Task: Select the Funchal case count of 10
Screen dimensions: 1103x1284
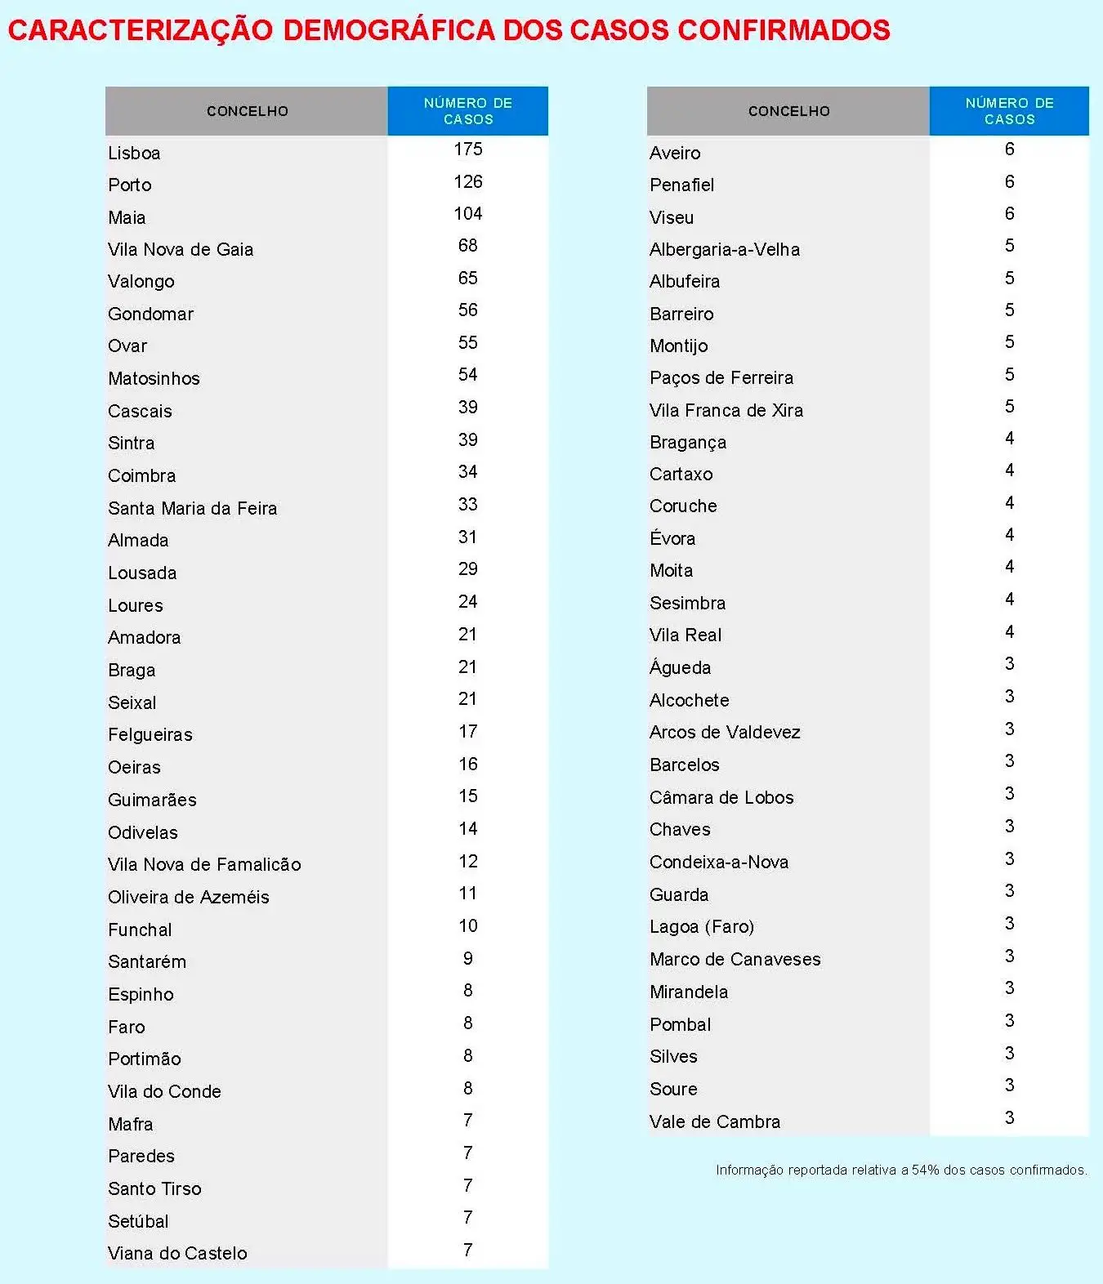Action: pyautogui.click(x=468, y=926)
